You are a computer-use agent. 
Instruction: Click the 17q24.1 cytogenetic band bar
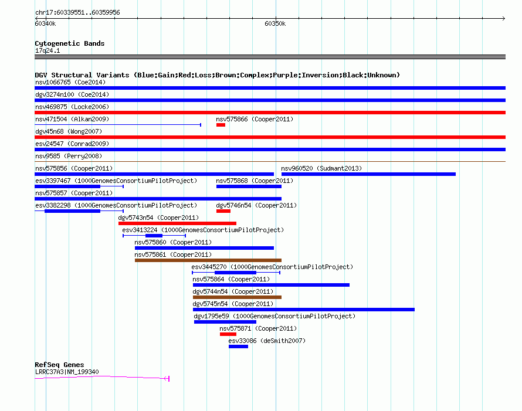tap(270, 57)
